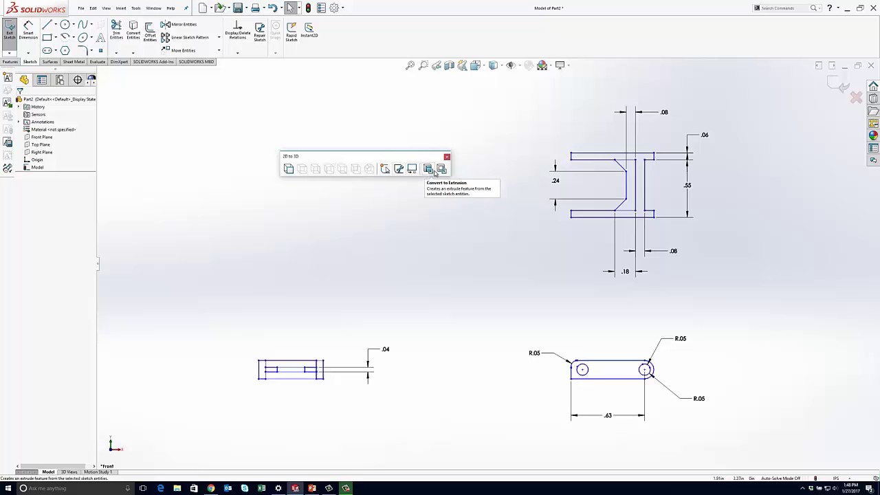Switch to the Surfaces tab

[49, 62]
